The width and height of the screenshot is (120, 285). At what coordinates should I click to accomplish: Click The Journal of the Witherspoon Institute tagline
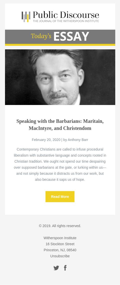coord(66,21)
